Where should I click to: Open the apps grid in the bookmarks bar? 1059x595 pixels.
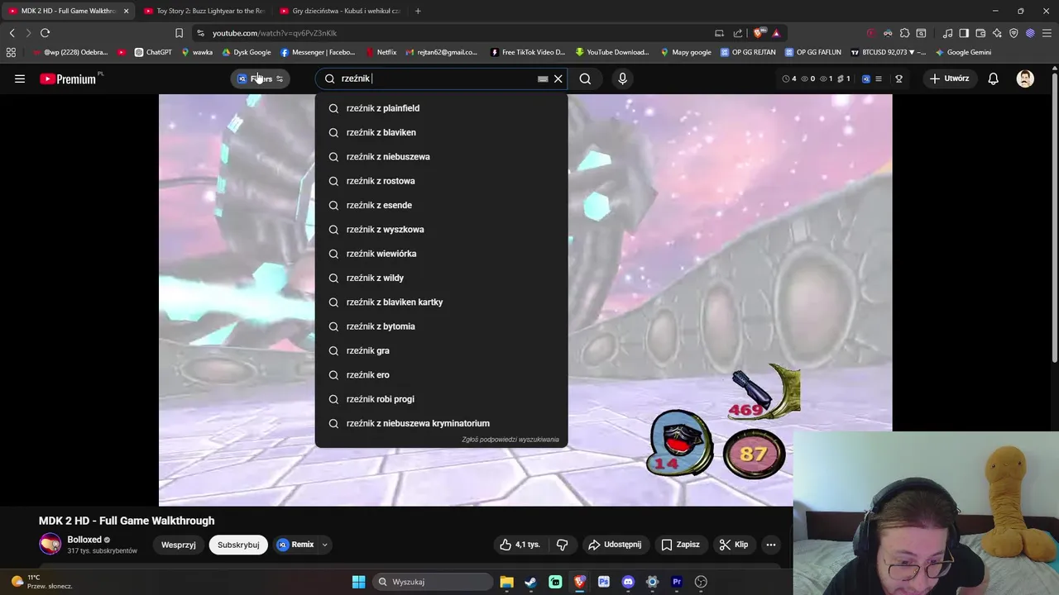pyautogui.click(x=11, y=52)
